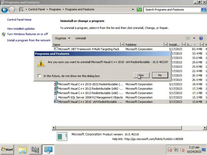Open the recent pages dropdown arrow
207x155 pixels.
pos(17,10)
